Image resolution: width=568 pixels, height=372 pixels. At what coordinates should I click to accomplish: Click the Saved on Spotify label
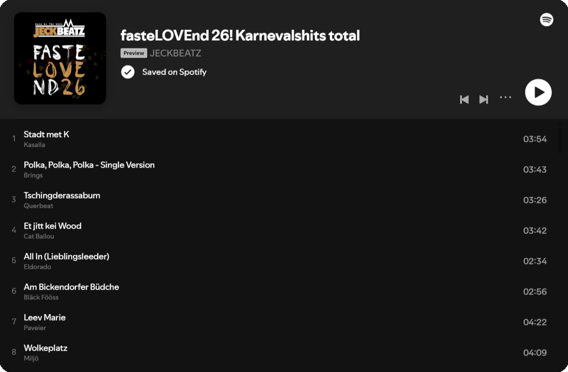(x=174, y=72)
